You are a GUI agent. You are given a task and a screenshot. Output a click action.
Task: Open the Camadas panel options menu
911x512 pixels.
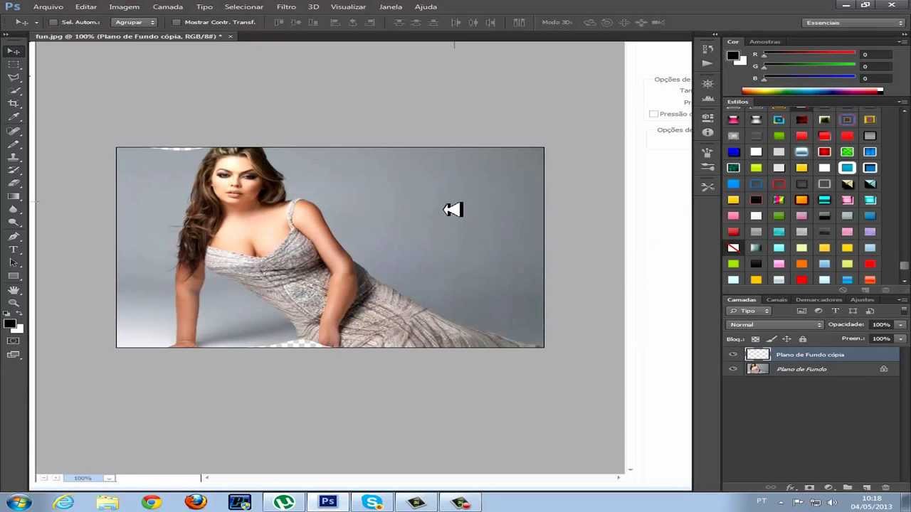[x=902, y=300]
